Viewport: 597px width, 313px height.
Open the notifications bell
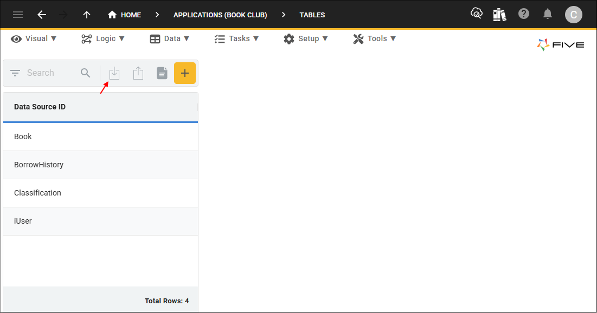tap(548, 14)
